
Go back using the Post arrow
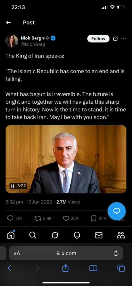click(8, 22)
